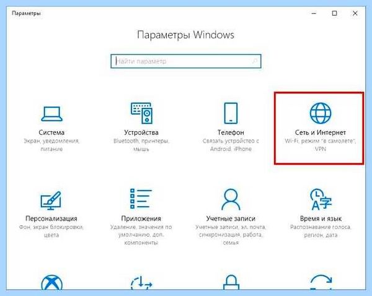Click the Параметры window title
Image resolution: width=372 pixels, height=296 pixels.
pos(26,13)
